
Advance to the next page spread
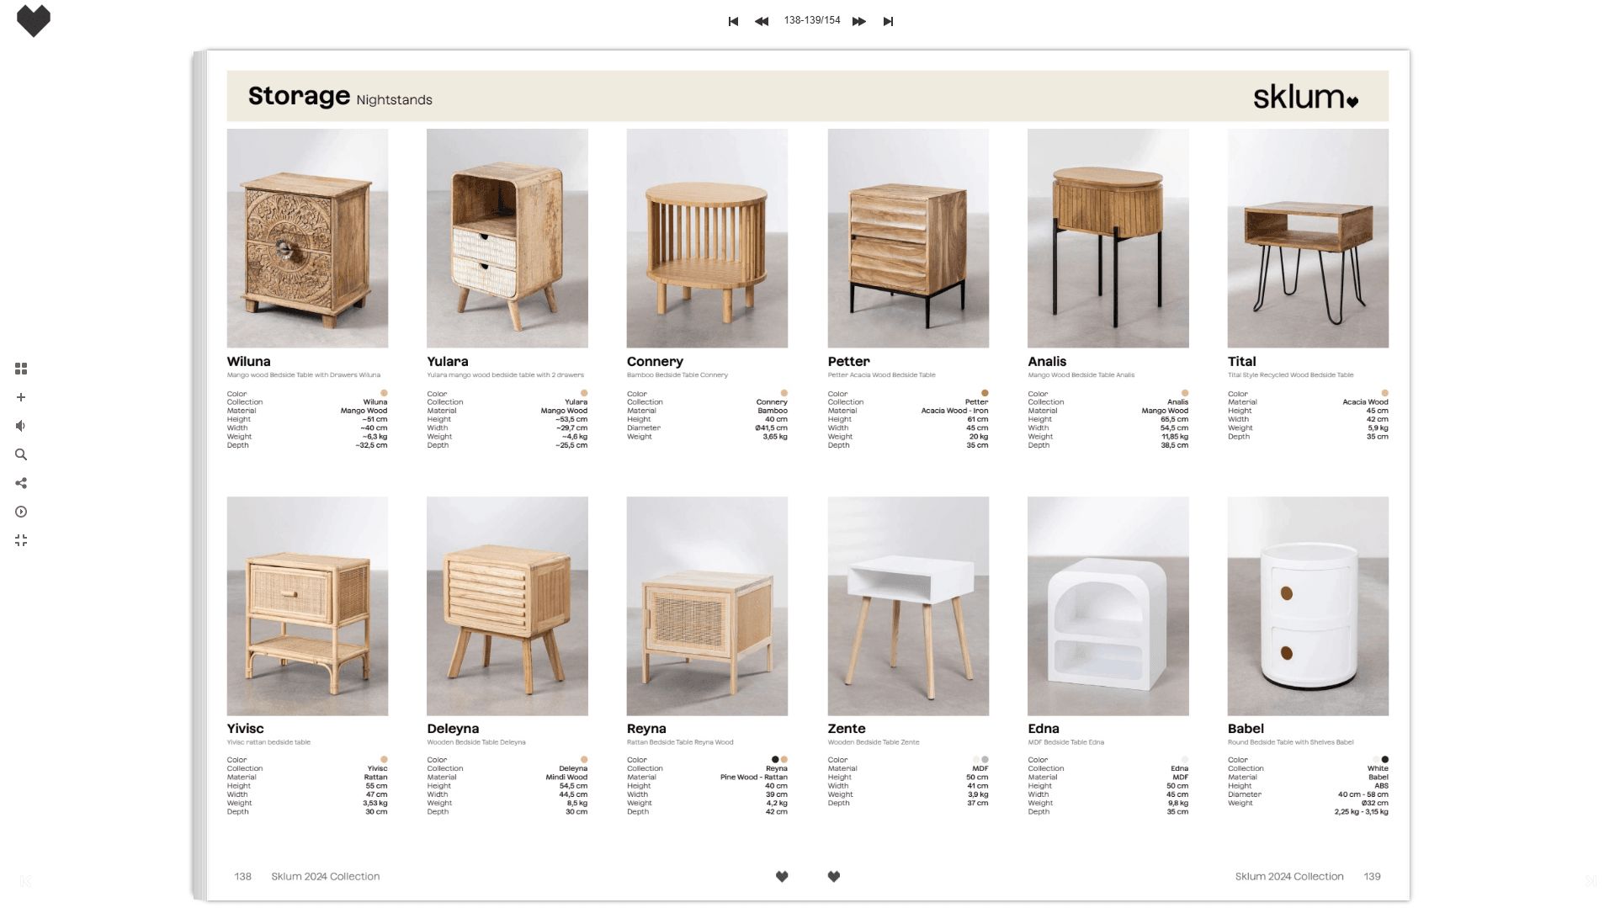(859, 21)
